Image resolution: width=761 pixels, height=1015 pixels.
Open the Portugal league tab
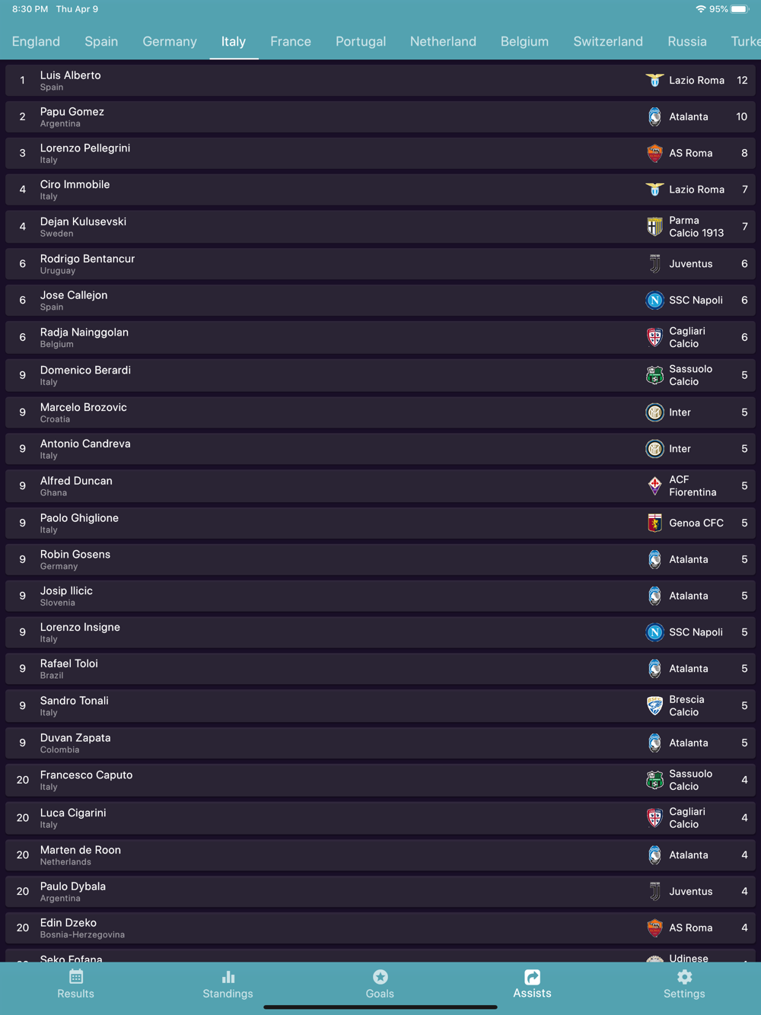tap(361, 41)
